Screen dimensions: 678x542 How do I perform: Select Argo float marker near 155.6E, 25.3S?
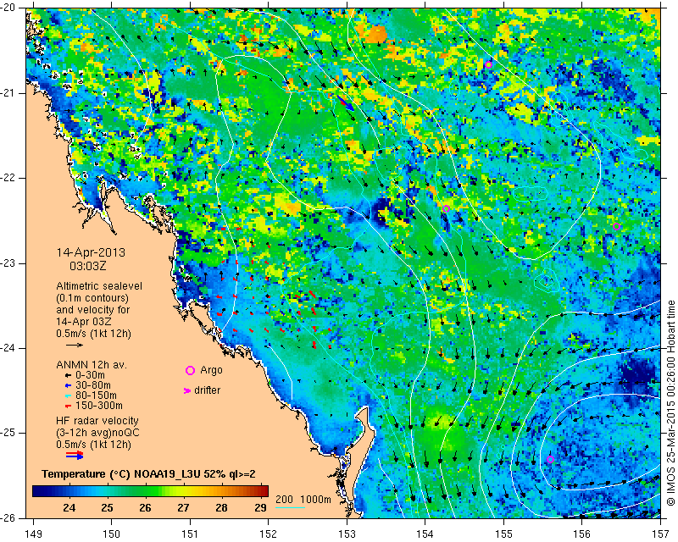[550, 460]
